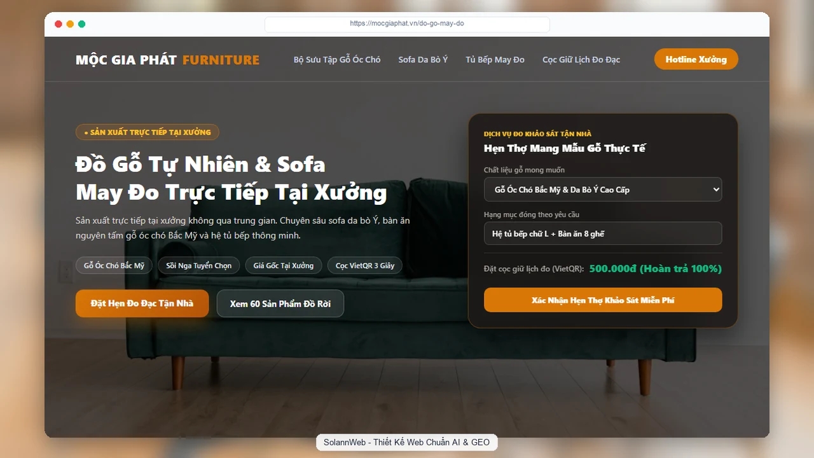Click the Sồi Nga Tuyển Chọn tag
The width and height of the screenshot is (814, 458).
coord(199,265)
